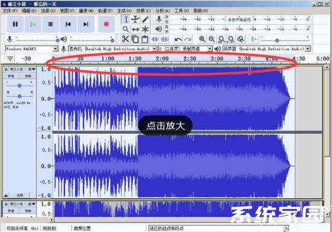Select the Zoom magnifier tool

pos(126,29)
